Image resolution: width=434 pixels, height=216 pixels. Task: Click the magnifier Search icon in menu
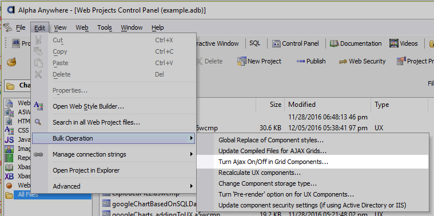38,122
